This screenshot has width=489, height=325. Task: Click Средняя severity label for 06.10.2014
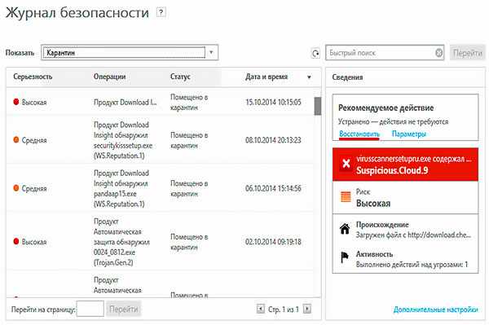pos(34,188)
